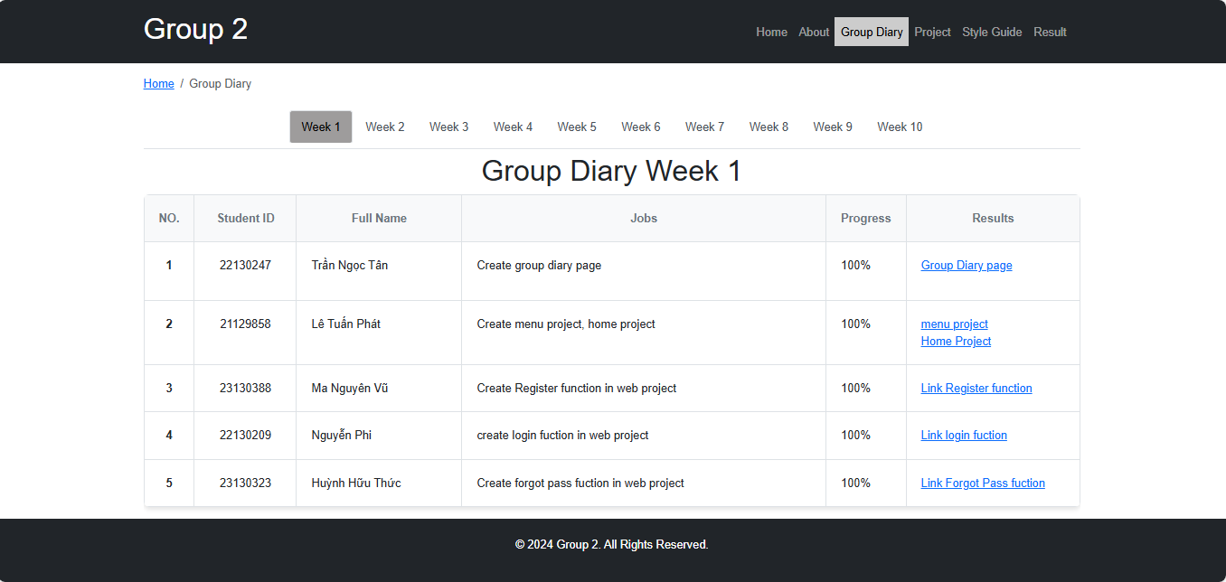Viewport: 1226px width, 582px height.
Task: Click the Group Diary navbar item
Action: [x=872, y=32]
